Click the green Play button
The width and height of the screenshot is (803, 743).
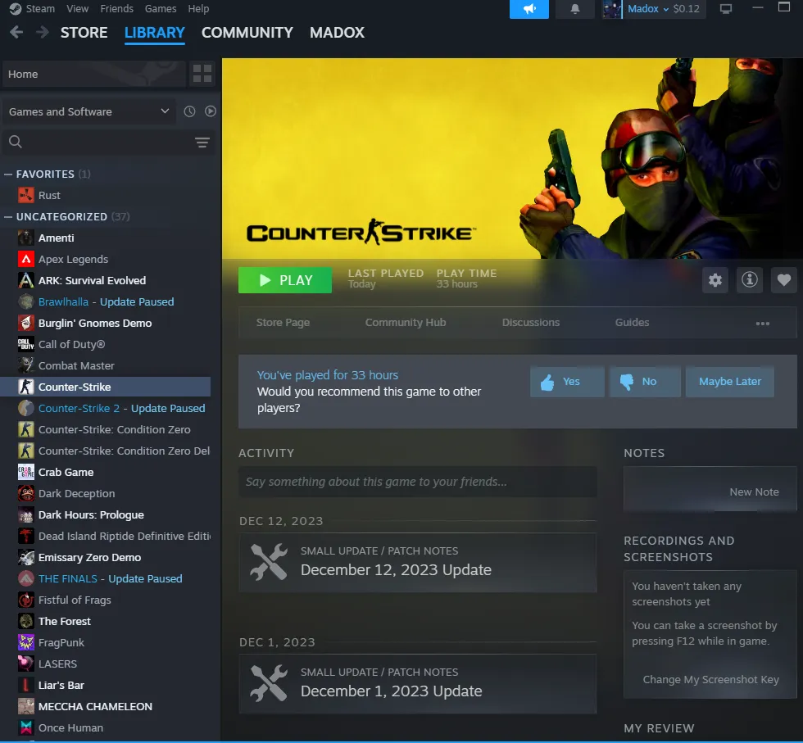285,280
